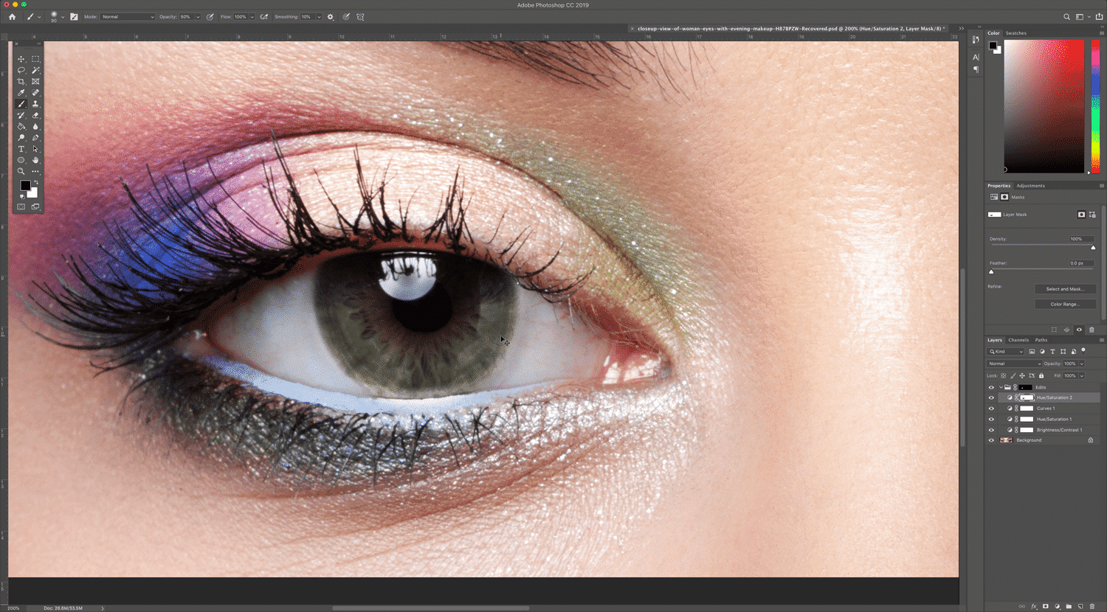
Task: Select the Eyedropper tool
Action: (x=21, y=93)
